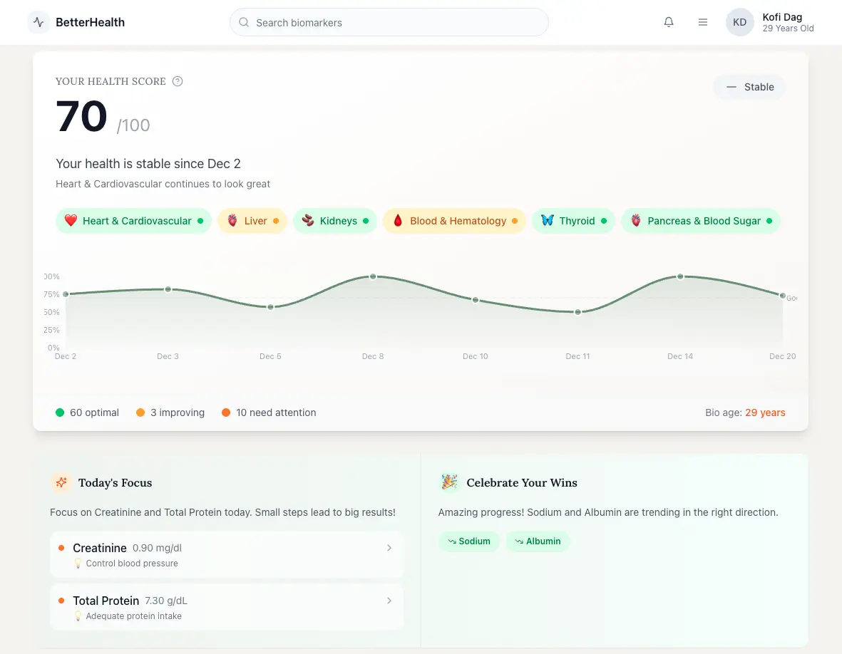Open the Blood & Hematology chip

[454, 221]
